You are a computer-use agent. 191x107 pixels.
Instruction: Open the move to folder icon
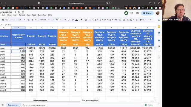[x=19, y=12]
